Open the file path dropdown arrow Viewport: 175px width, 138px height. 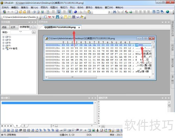37,17
